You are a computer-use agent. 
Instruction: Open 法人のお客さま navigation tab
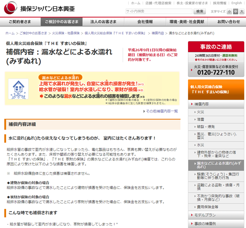(x=103, y=22)
